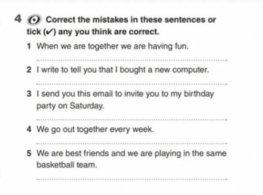The image size is (263, 195).
Task: Click item number 2 label
Action: 29,70
